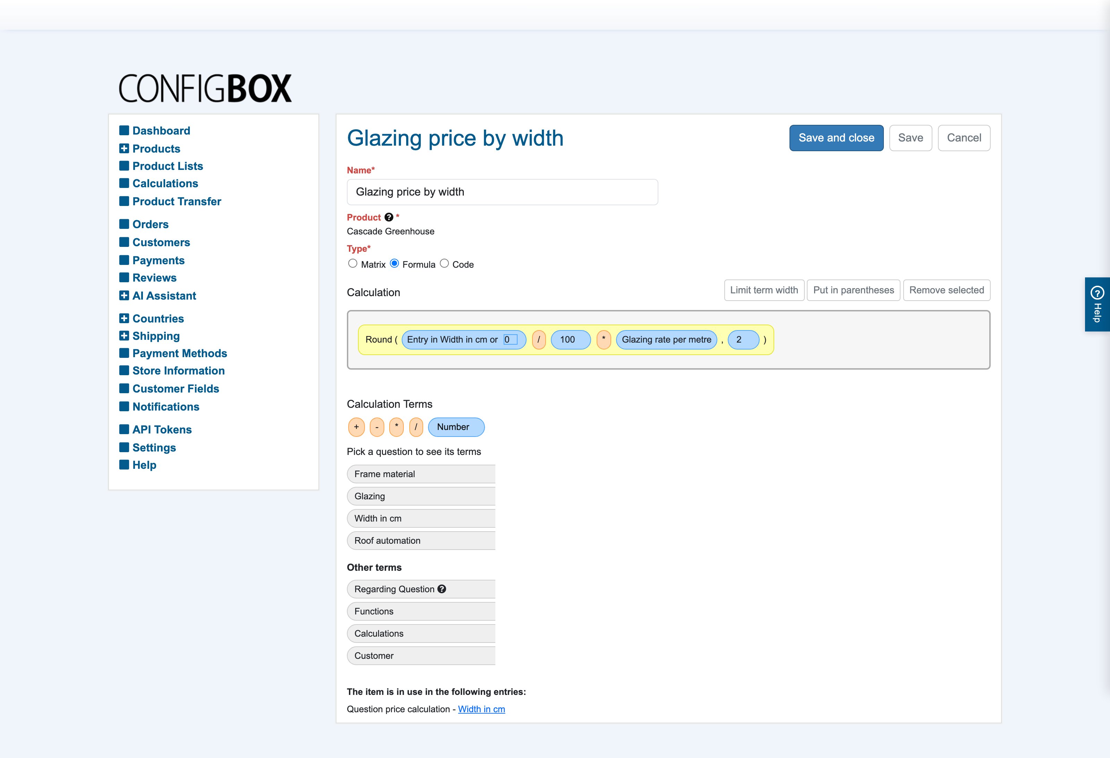
Task: Click the Settings square icon
Action: (124, 447)
